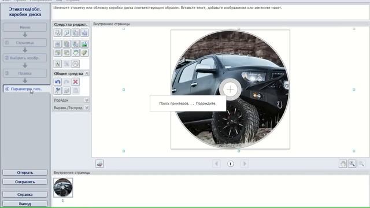Click the Выход exit button
This screenshot has height=208, width=370.
point(25,203)
